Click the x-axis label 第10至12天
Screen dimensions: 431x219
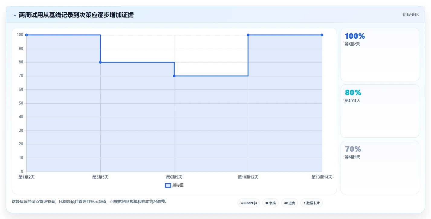[x=248, y=177]
